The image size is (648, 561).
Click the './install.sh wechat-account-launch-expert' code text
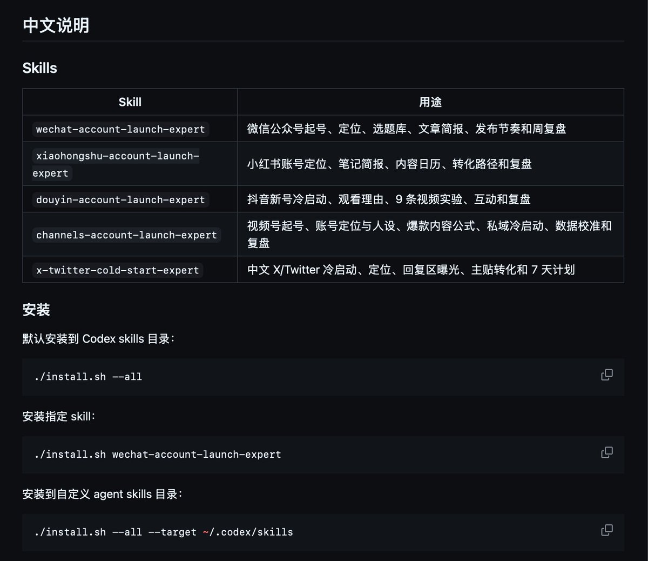157,455
